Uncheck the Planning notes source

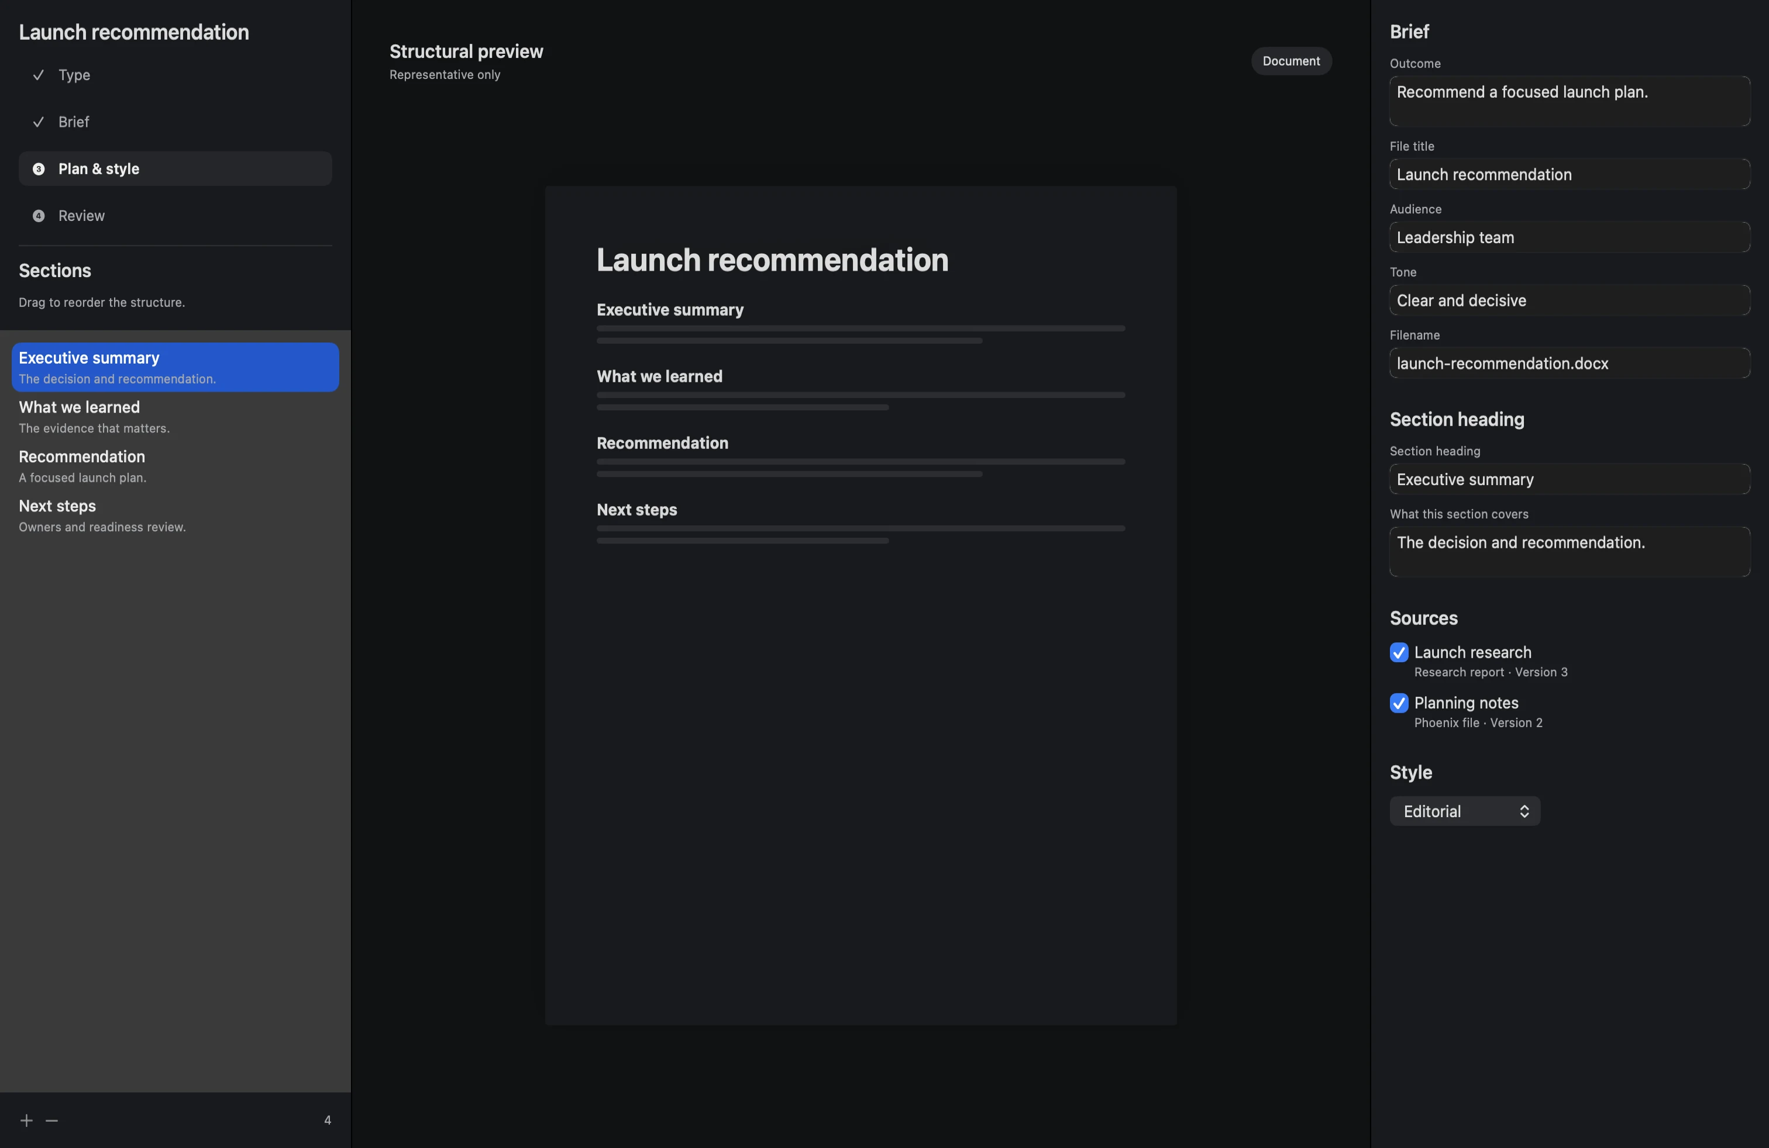(x=1399, y=703)
